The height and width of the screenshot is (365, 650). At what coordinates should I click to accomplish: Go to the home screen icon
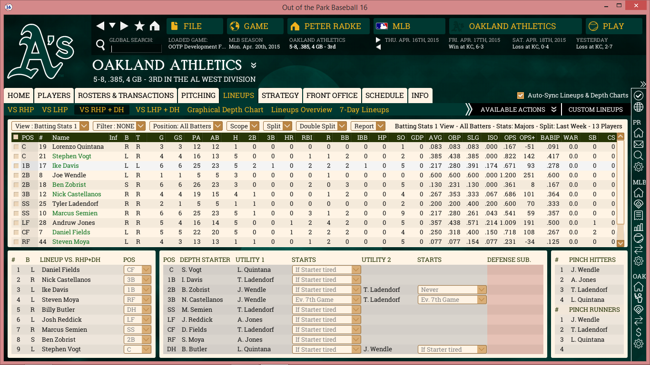pos(155,26)
